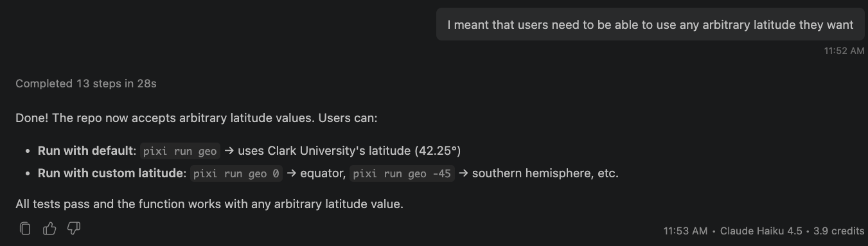Click the pixi run geo -45 code snippet
Image resolution: width=868 pixels, height=246 pixels.
[402, 173]
